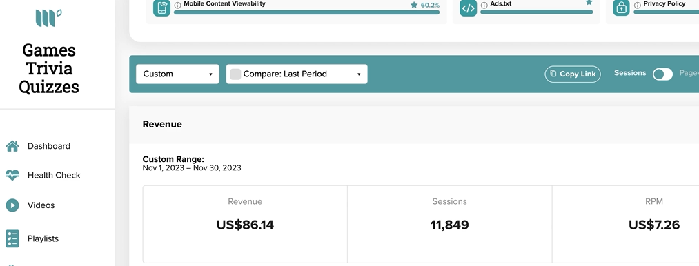Tick the Compare checkbox square
The width and height of the screenshot is (699, 266).
(235, 74)
